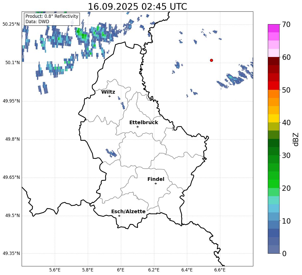The image size is (302, 275).
Task: Select the Findel city label
Action: tap(156, 179)
